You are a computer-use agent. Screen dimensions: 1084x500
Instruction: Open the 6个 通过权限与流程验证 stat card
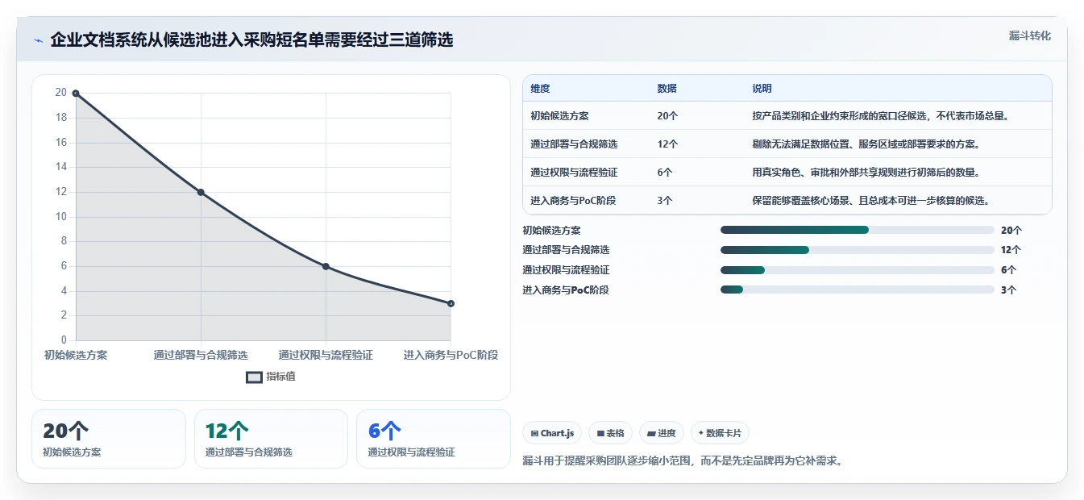point(434,439)
